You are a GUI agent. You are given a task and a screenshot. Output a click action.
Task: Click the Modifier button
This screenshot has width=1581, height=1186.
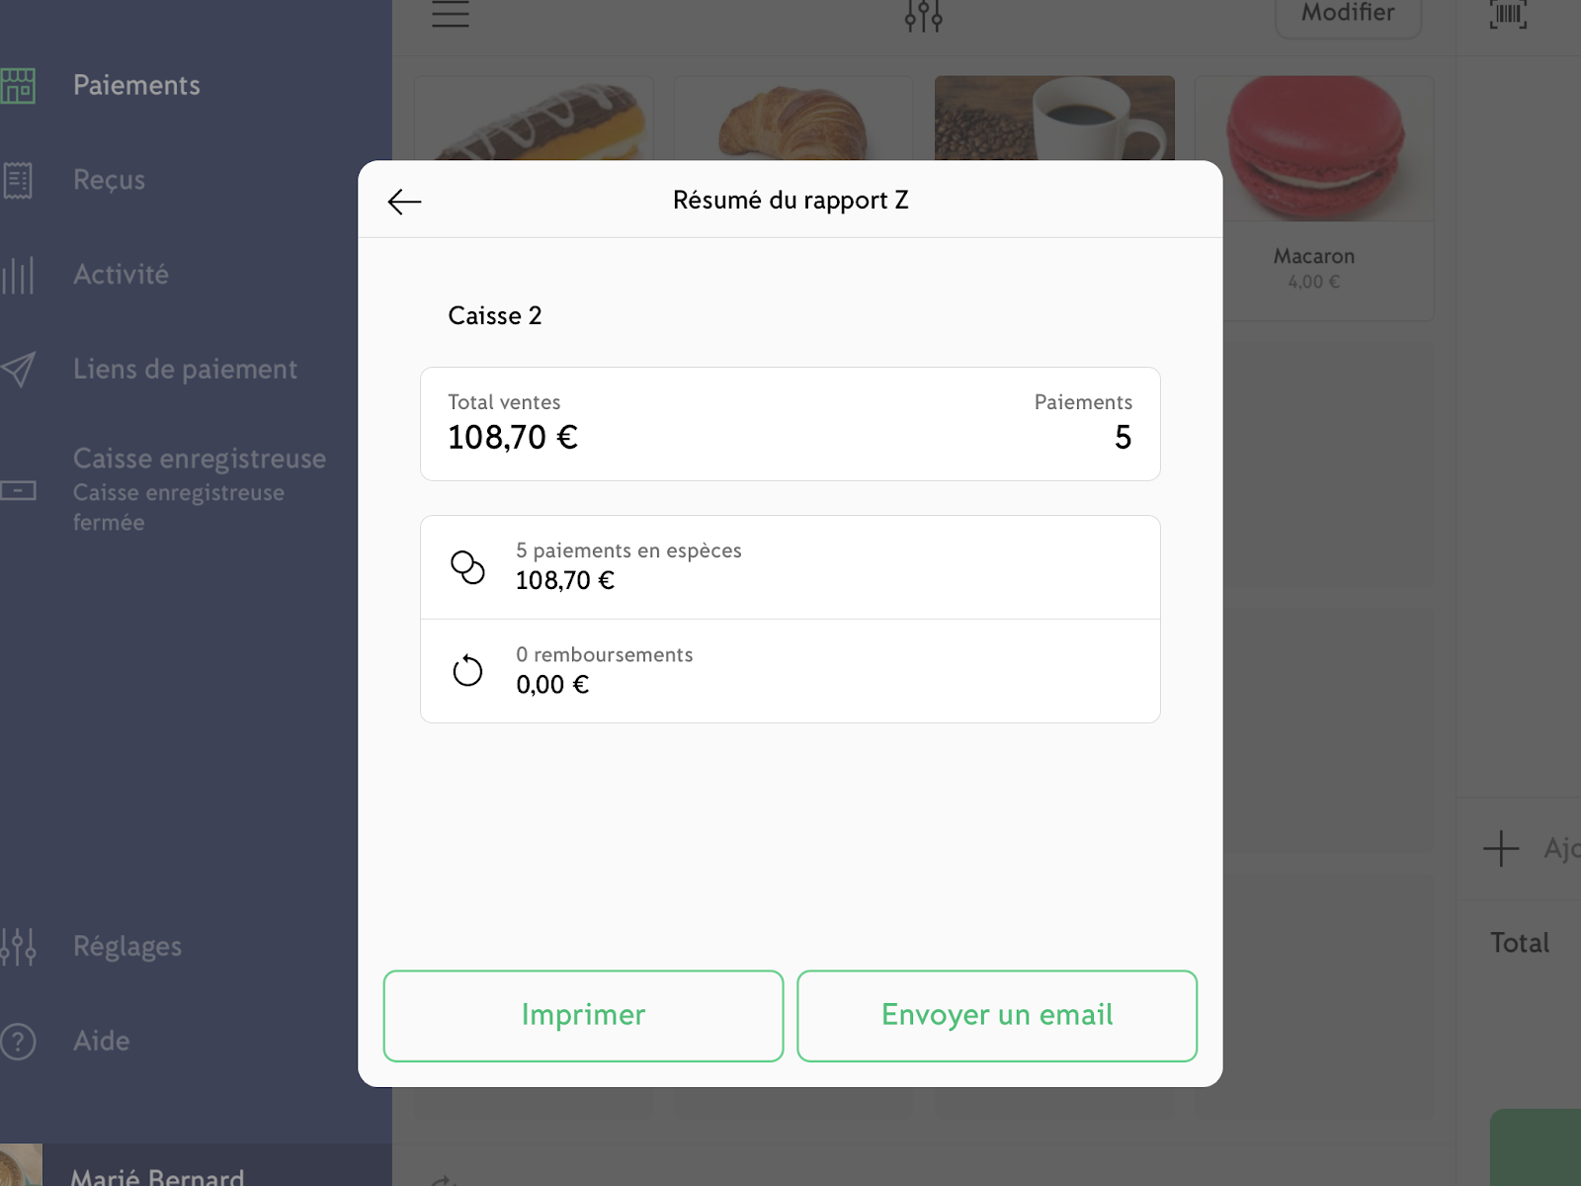pos(1348,14)
